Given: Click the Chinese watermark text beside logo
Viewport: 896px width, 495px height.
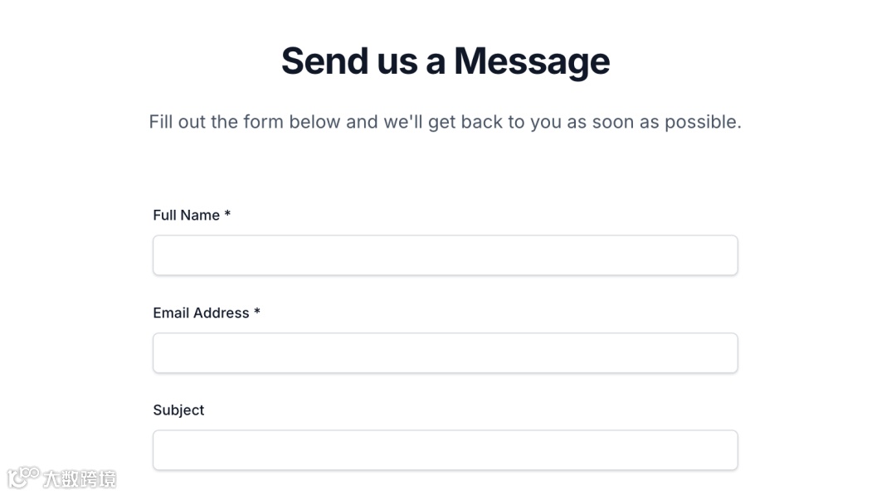Looking at the screenshot, I should click(x=80, y=478).
